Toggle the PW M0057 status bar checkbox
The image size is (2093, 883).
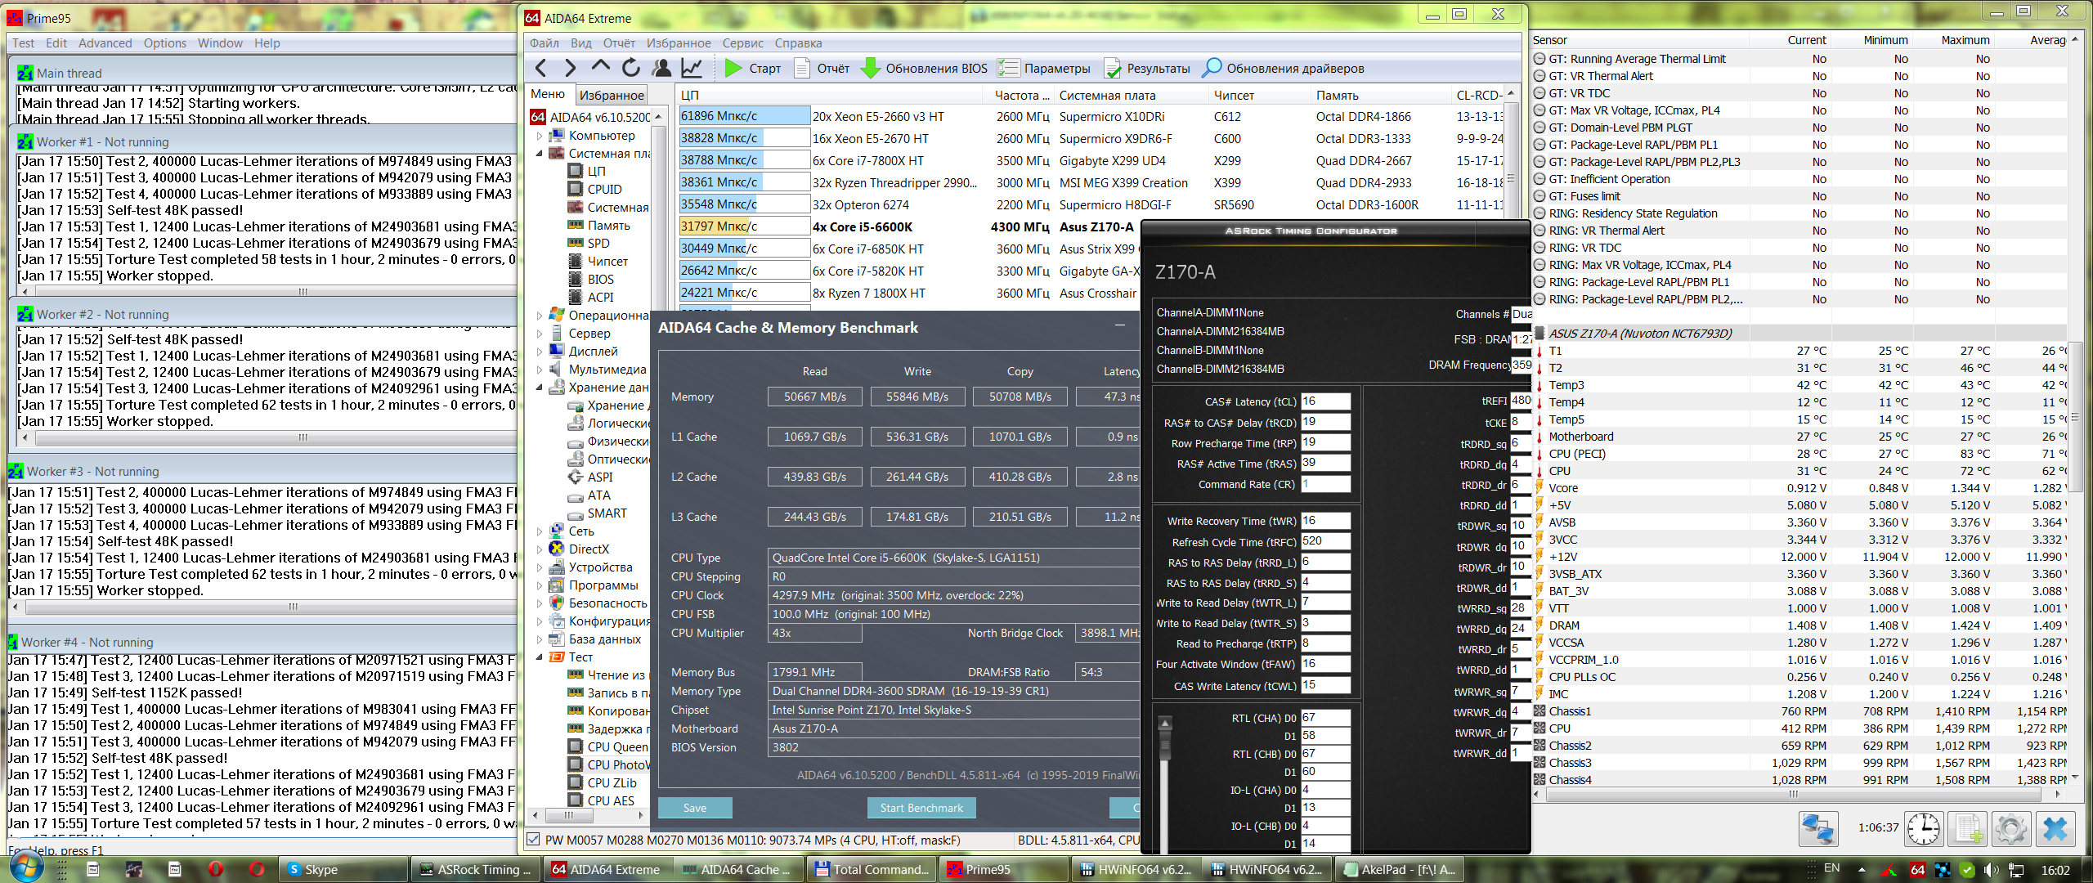point(534,840)
